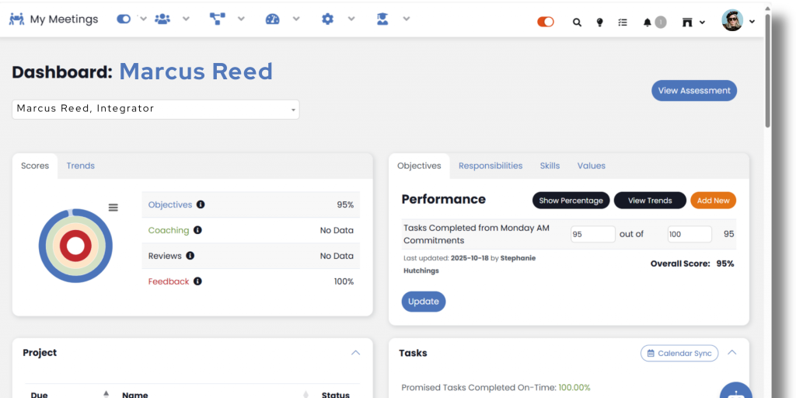Open the settings gear icon menu

[327, 19]
